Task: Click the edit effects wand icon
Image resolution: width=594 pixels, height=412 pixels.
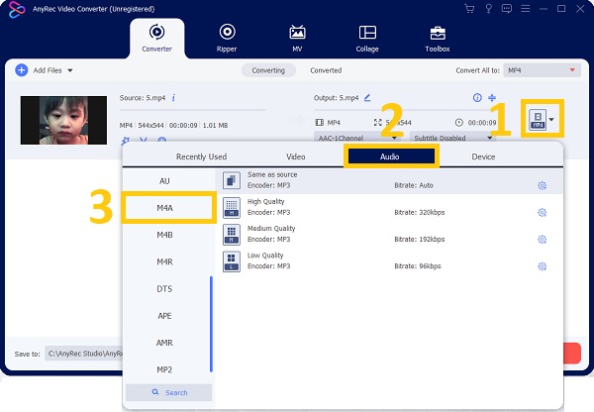Action: 125,141
